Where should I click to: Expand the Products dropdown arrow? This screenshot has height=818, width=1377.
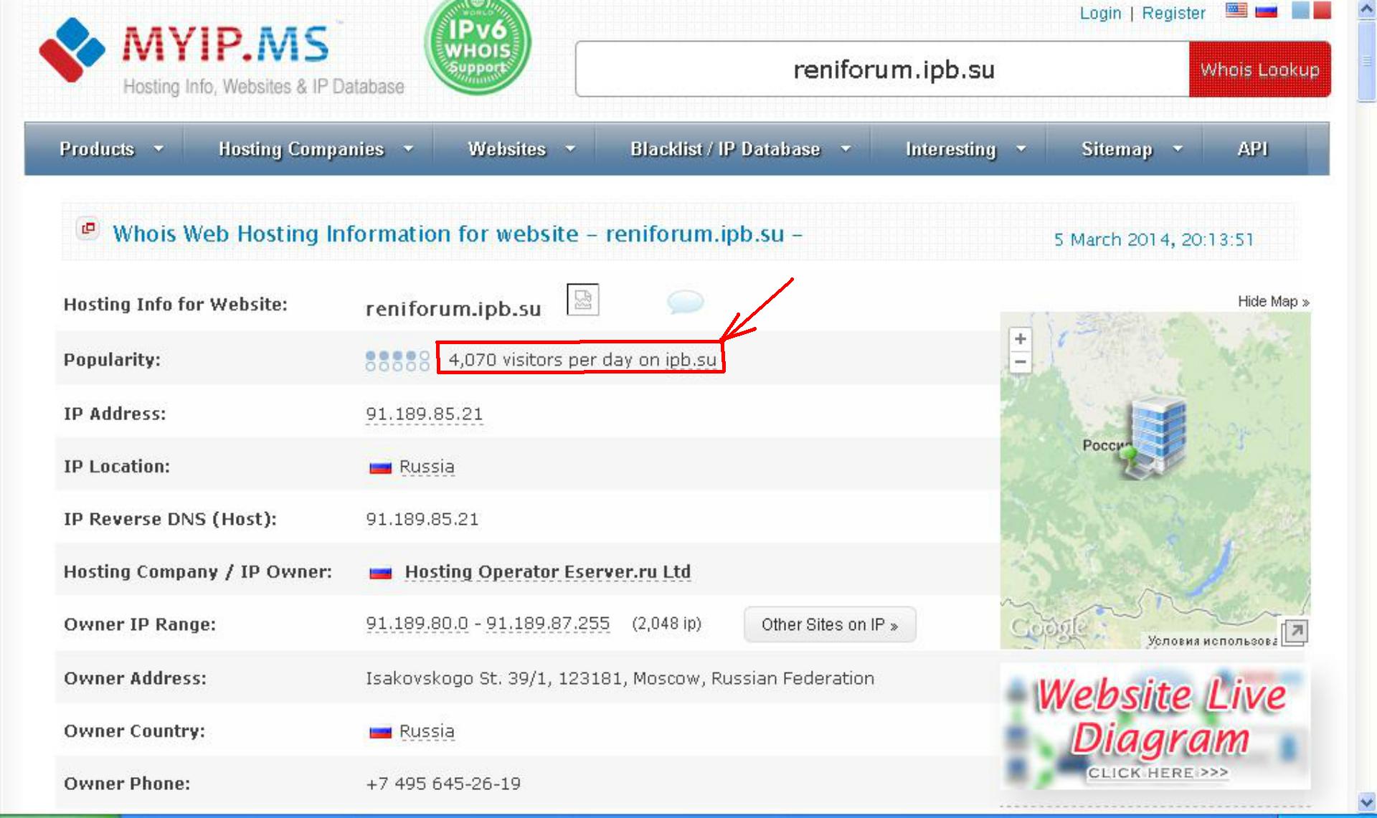tap(158, 148)
